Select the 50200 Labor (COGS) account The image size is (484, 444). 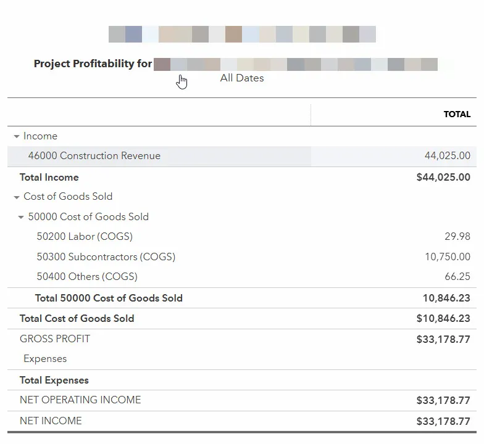85,237
